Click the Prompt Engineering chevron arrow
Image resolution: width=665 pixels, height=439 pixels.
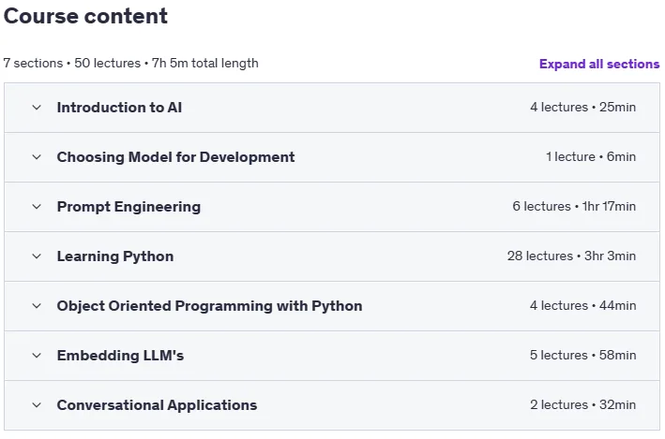tap(37, 207)
